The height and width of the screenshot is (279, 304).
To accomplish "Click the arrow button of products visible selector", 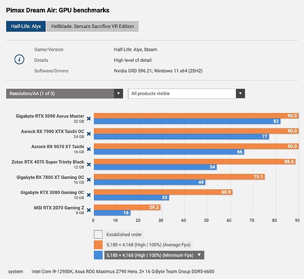I will click(240, 93).
